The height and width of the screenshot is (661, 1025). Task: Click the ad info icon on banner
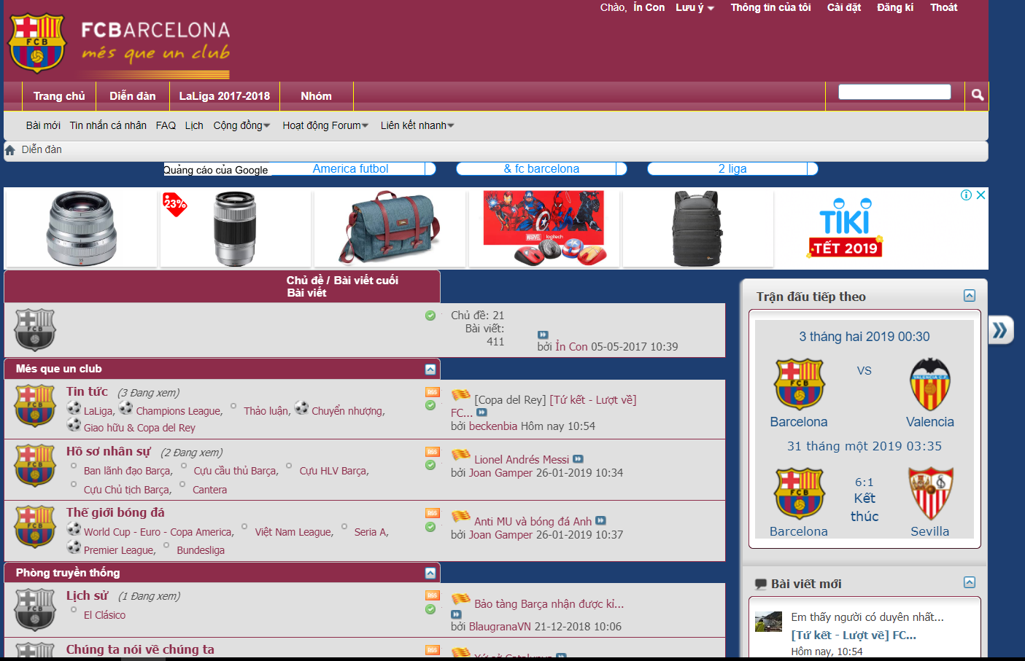(x=966, y=195)
